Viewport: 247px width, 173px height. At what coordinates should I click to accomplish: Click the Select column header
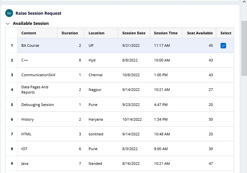[226, 33]
